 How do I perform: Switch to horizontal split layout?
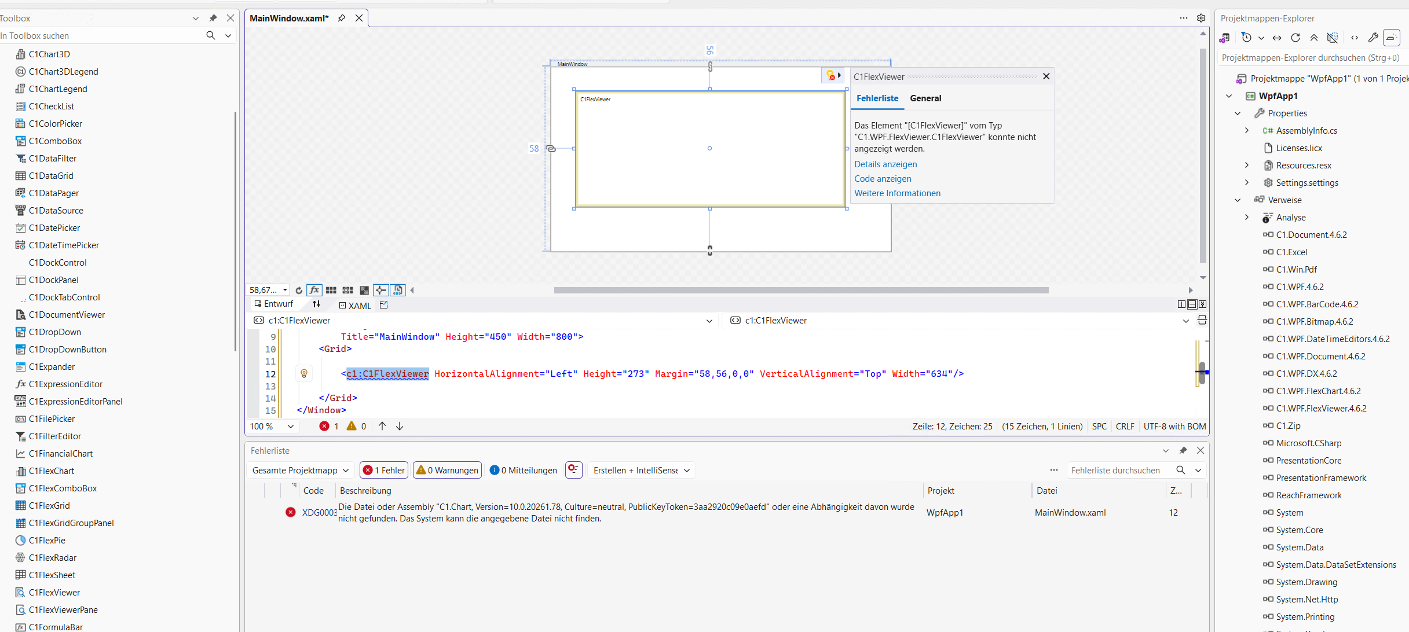pos(1192,304)
